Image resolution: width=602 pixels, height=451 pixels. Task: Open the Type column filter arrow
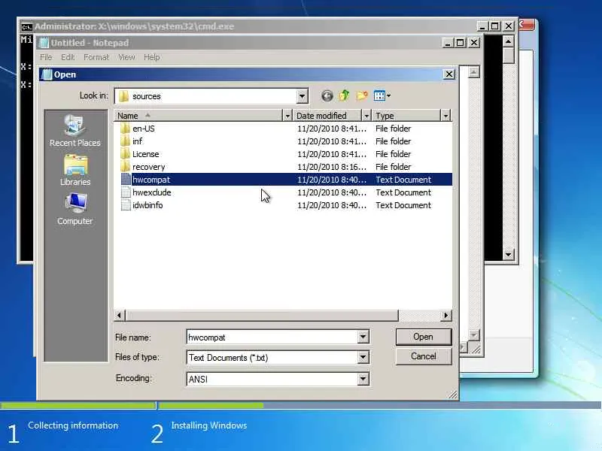[x=445, y=116]
